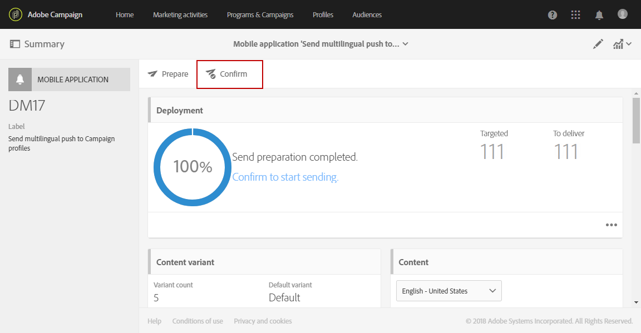Toggle the Summary panel icon
641x333 pixels.
pyautogui.click(x=14, y=44)
